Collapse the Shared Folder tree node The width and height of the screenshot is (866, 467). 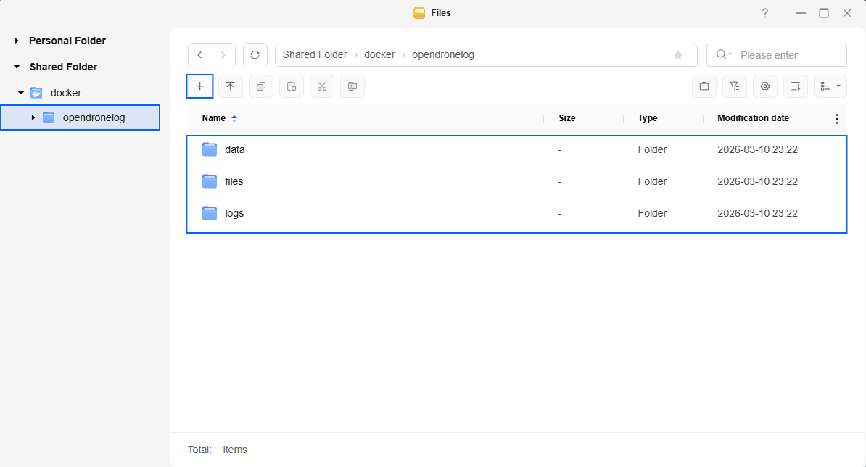[17, 67]
